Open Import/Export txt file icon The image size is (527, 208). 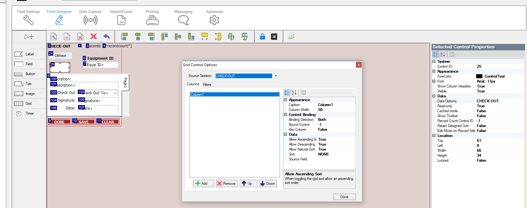[x=121, y=20]
